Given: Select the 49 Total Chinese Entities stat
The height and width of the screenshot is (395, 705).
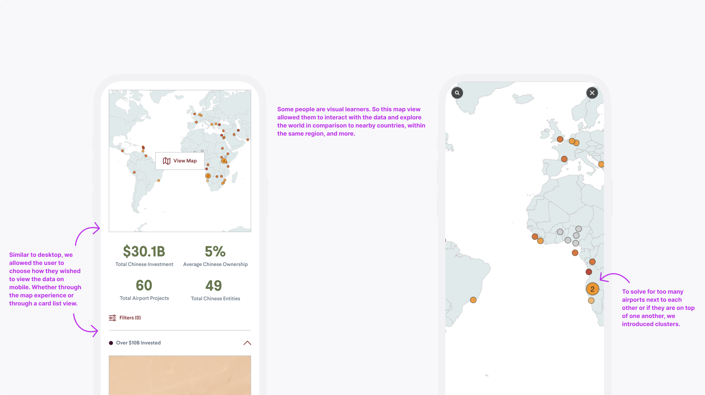Looking at the screenshot, I should click(215, 290).
